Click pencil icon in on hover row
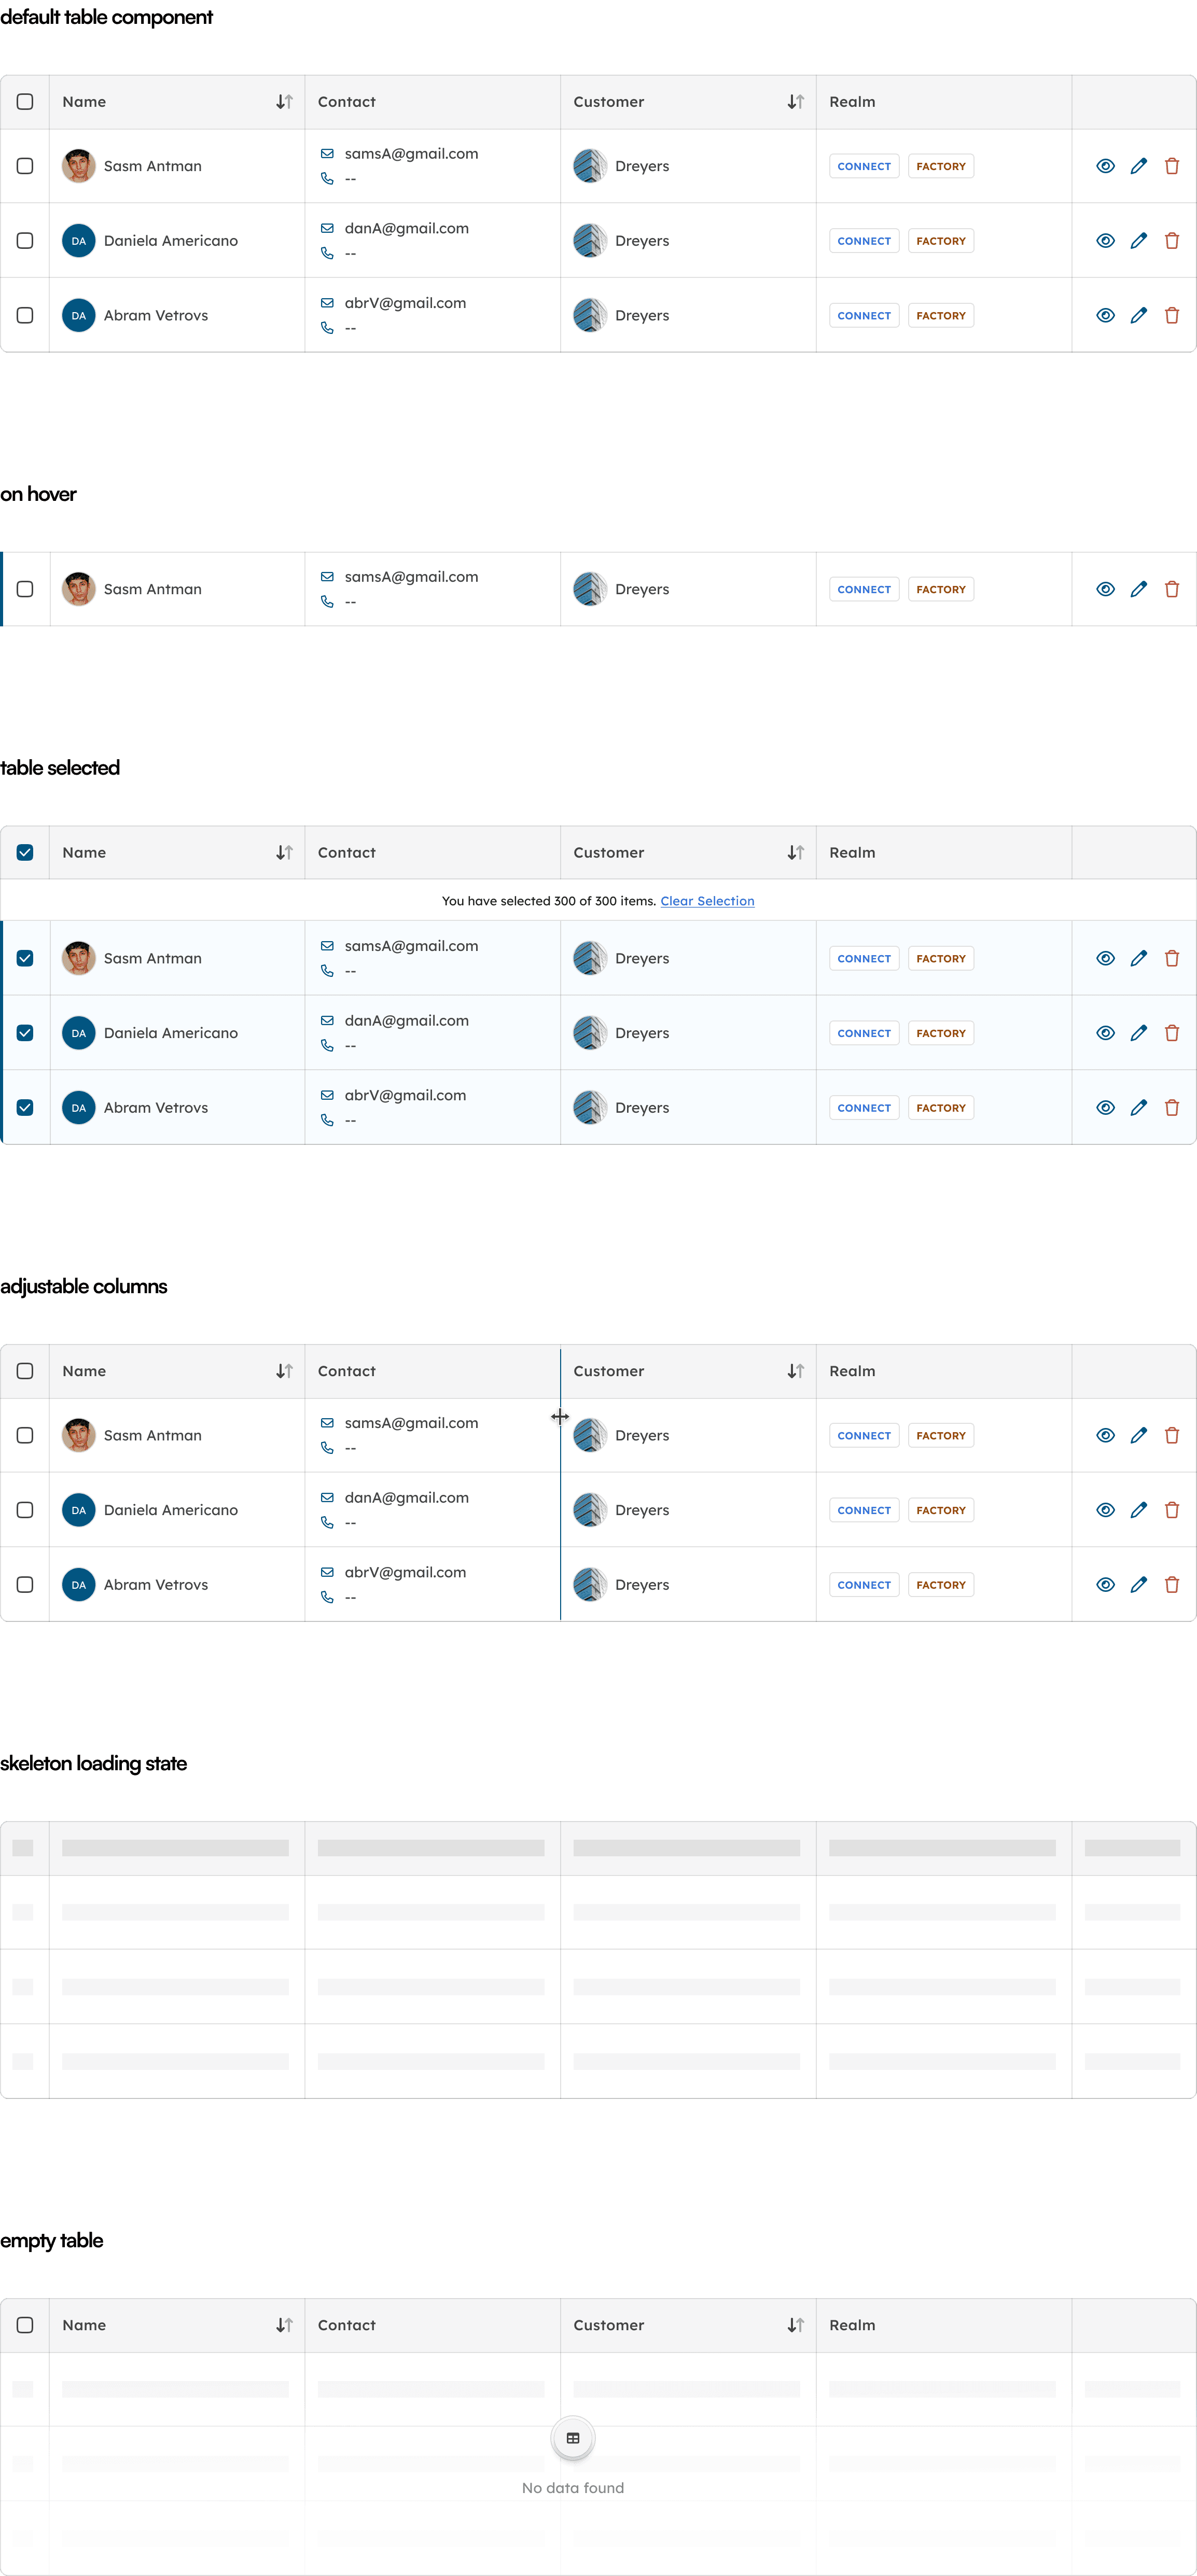The height and width of the screenshot is (2576, 1197). [1138, 589]
